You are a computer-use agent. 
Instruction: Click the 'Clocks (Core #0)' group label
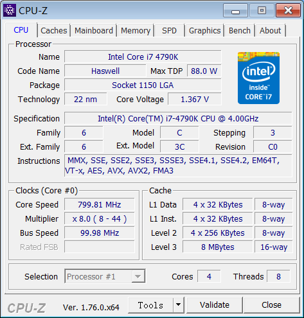click(46, 191)
